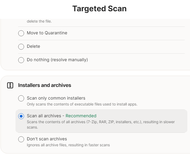Click the 'Delete' option label text
The height and width of the screenshot is (157, 190).
coord(33,46)
